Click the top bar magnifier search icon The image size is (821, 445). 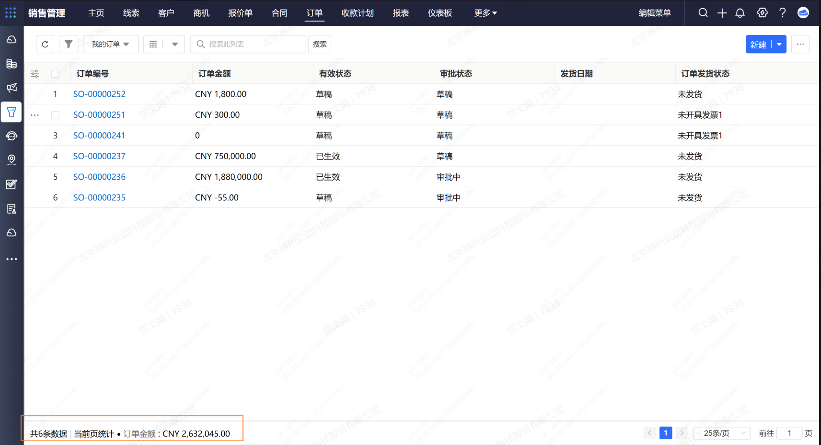pyautogui.click(x=703, y=13)
